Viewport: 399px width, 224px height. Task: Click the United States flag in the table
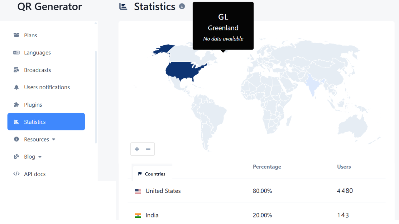pyautogui.click(x=138, y=191)
